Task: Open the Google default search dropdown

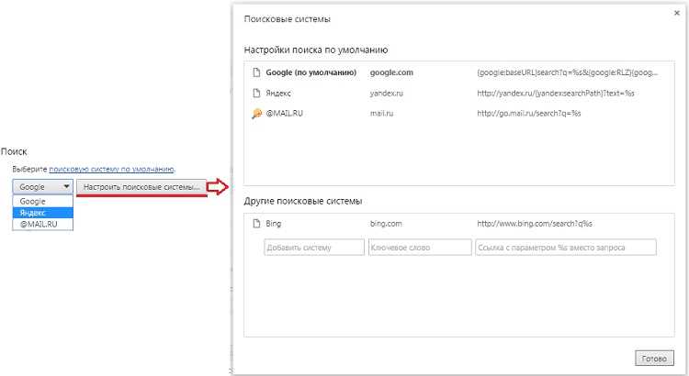Action: [42, 187]
